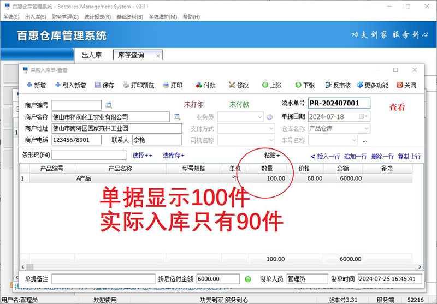
Task: Click the 制单人员 field
Action: 307,279
